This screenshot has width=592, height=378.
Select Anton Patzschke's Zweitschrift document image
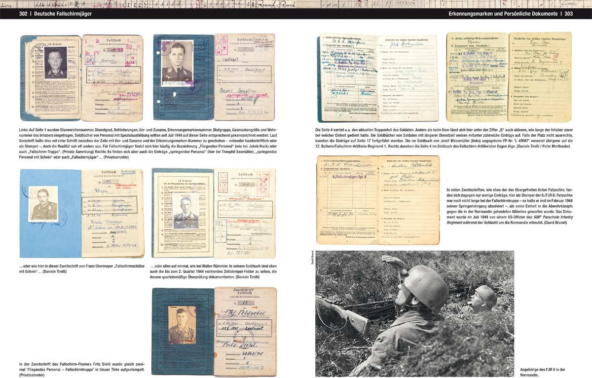click(377, 200)
